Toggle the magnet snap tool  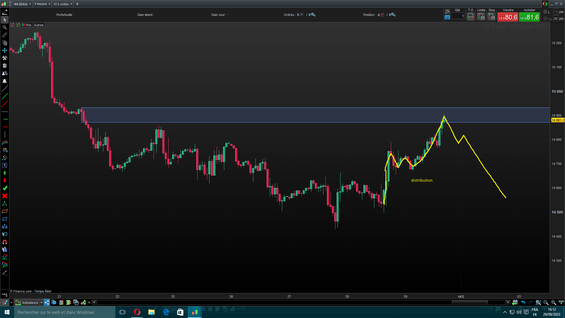coord(5,242)
